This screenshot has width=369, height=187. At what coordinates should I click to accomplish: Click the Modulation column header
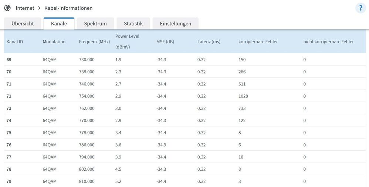coord(54,42)
